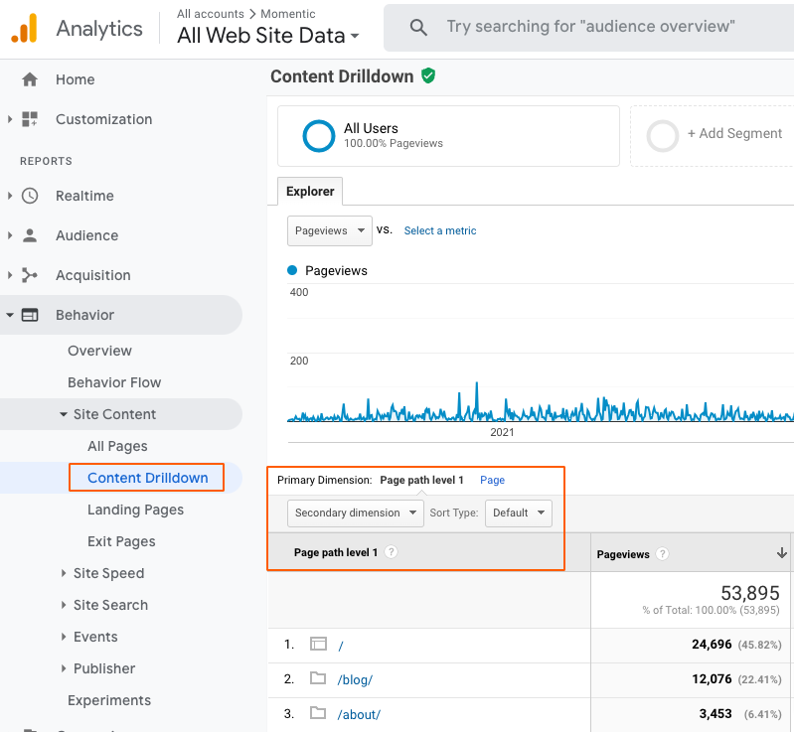Open the Secondary dimension dropdown
This screenshot has height=732, width=794.
[x=357, y=512]
